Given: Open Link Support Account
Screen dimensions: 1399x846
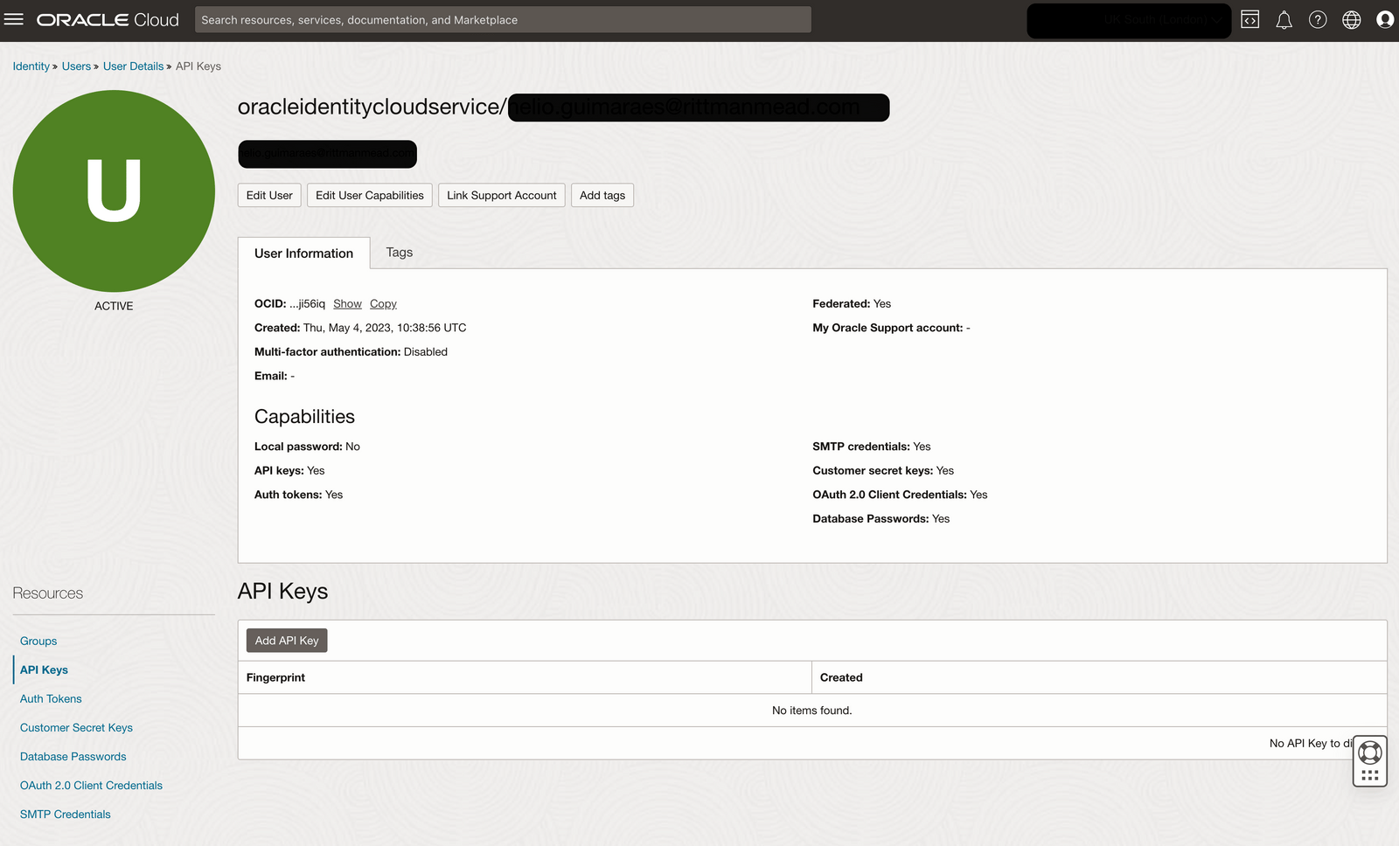Looking at the screenshot, I should [501, 195].
